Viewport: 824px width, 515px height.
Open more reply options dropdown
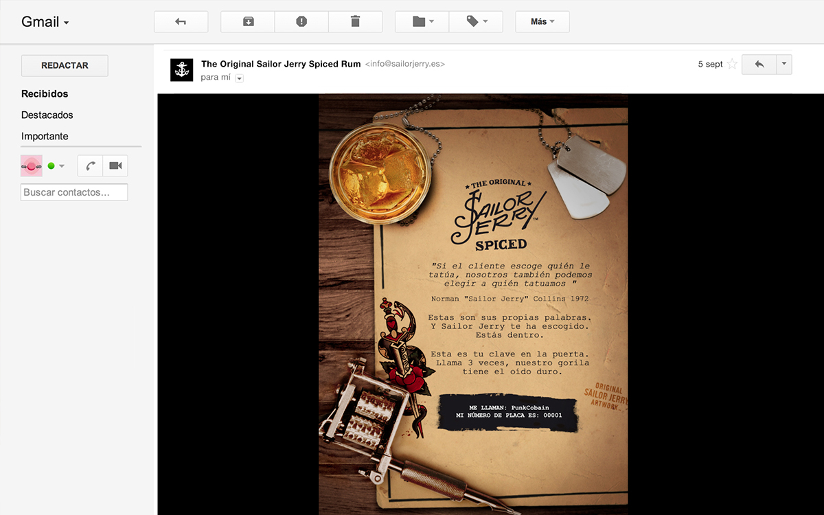784,64
